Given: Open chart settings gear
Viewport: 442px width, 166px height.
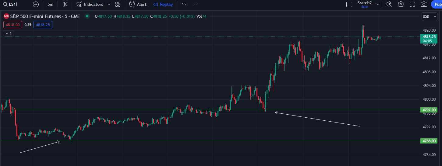Looking at the screenshot, I should click(x=401, y=4).
